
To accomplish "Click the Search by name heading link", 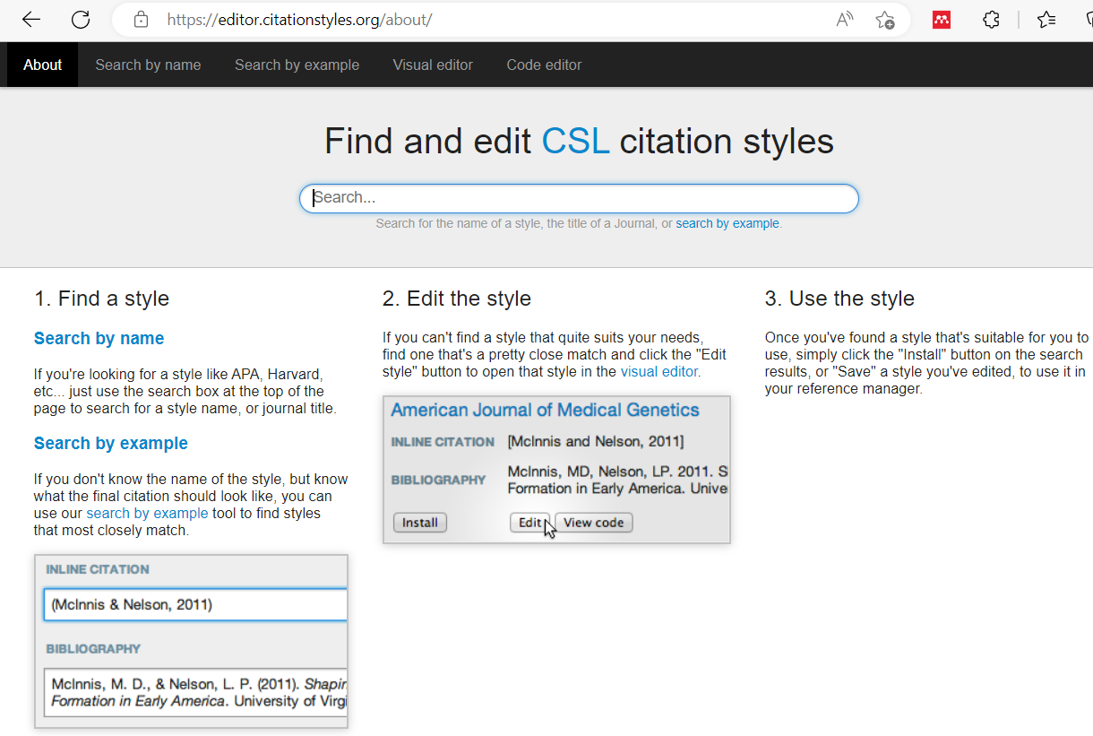I will (99, 338).
